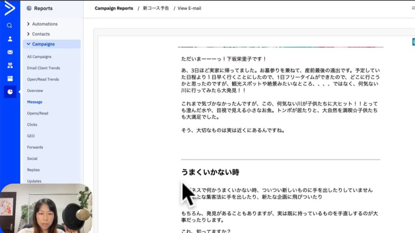The width and height of the screenshot is (415, 233).
Task: Open search from the left sidebar
Action: point(10,25)
